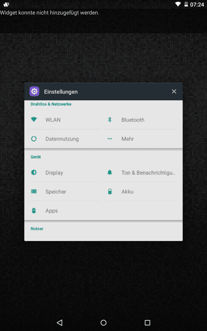Select the Speicher label
Image resolution: width=207 pixels, height=331 pixels.
pyautogui.click(x=56, y=192)
